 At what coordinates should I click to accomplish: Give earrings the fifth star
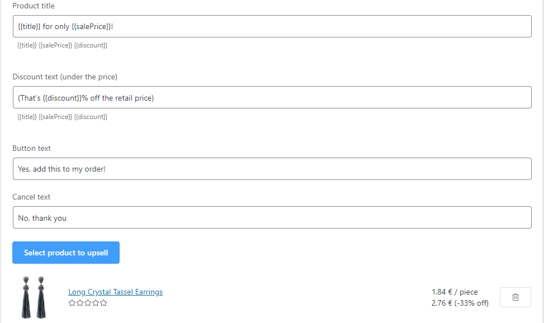[x=103, y=303]
